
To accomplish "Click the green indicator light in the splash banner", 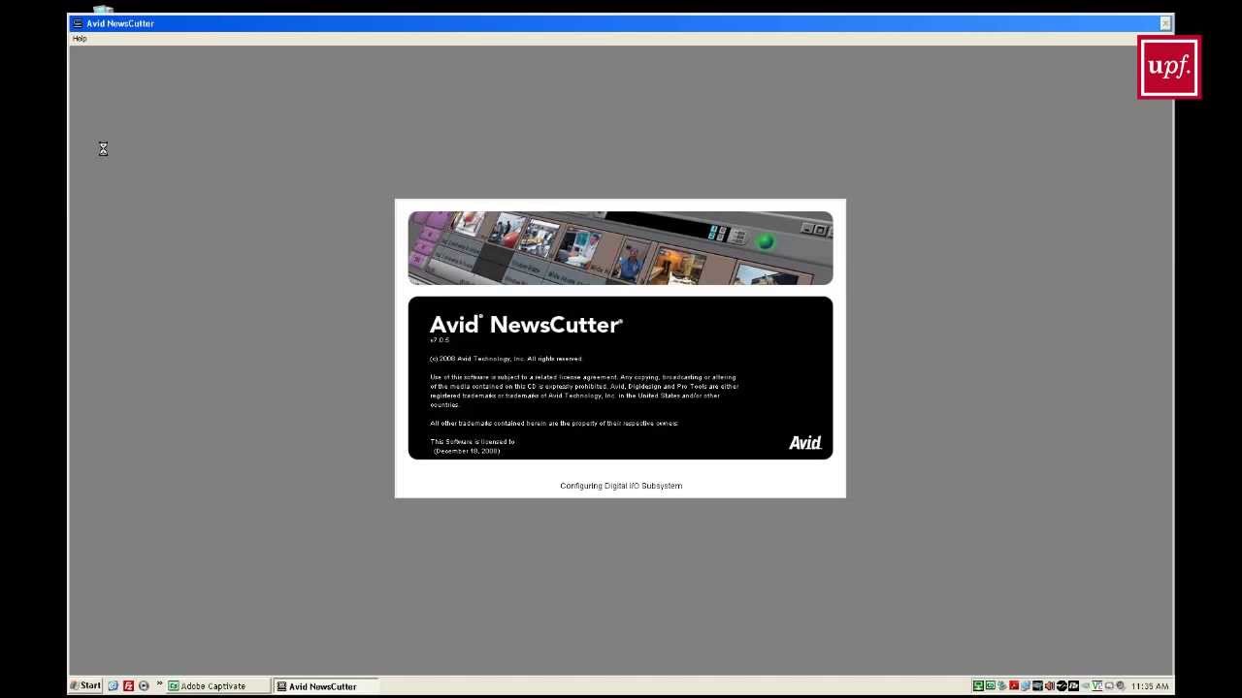I will 765,241.
